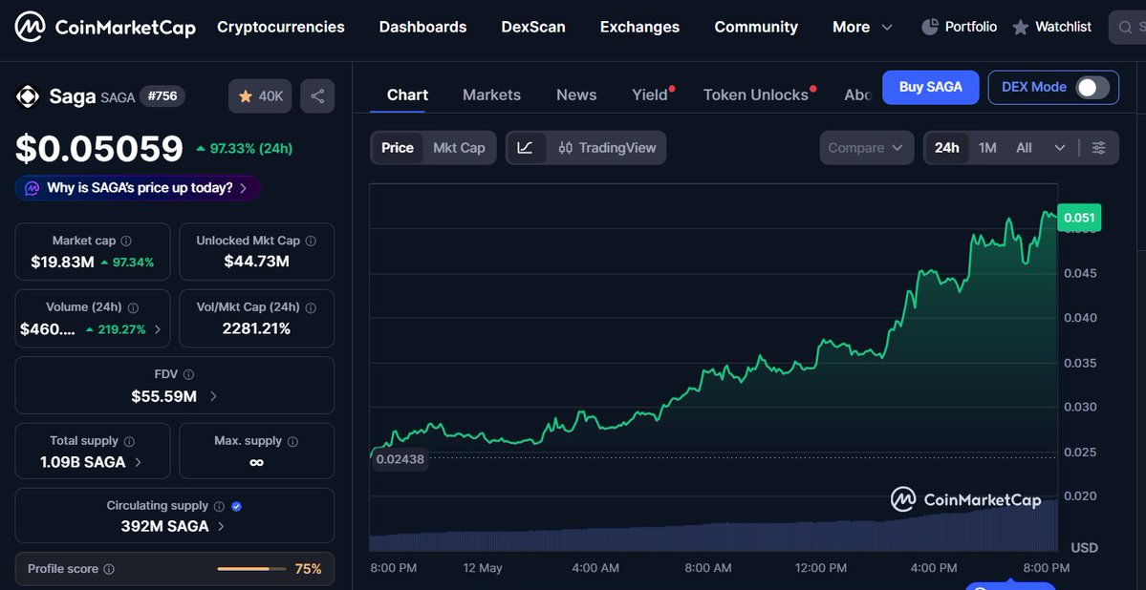1146x590 pixels.
Task: Select All time range
Action: (1024, 147)
